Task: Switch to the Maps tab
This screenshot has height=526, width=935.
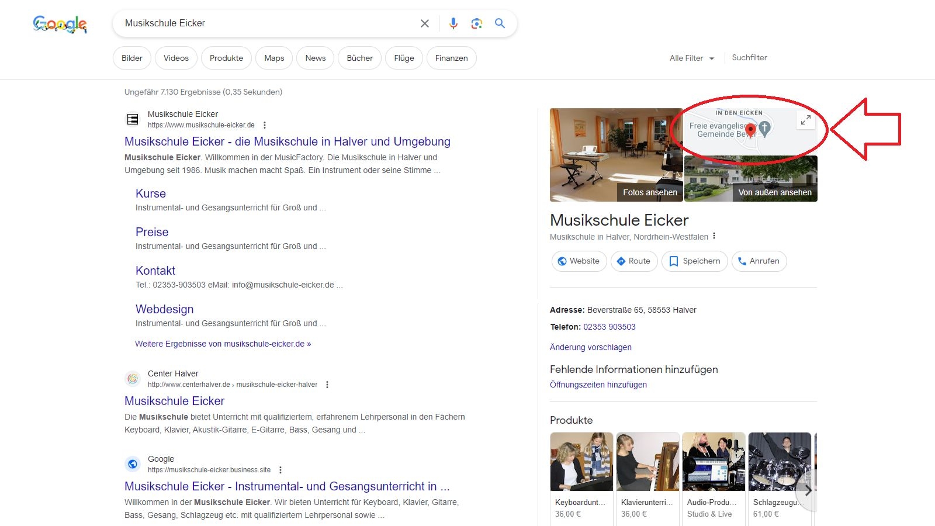Action: [x=274, y=58]
